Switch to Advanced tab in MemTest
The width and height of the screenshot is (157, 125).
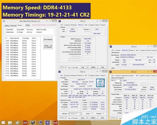[13, 26]
